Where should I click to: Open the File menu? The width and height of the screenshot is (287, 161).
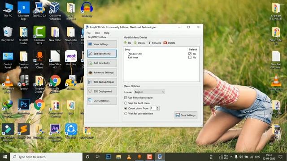(89, 33)
